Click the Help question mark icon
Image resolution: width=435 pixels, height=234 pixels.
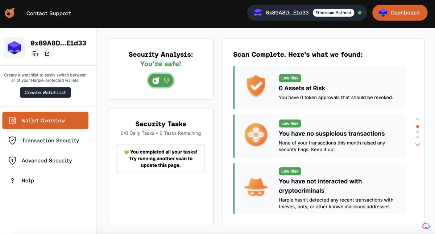pos(12,180)
